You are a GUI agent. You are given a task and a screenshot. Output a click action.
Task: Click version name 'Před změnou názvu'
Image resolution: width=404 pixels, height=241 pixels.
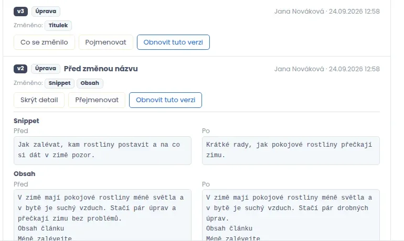click(101, 69)
